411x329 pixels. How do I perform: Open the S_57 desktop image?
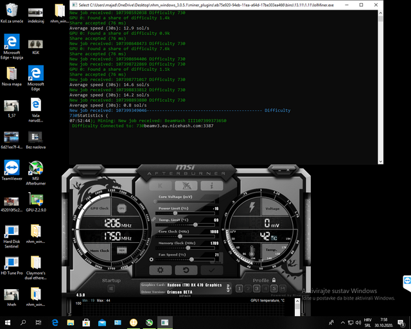click(12, 108)
